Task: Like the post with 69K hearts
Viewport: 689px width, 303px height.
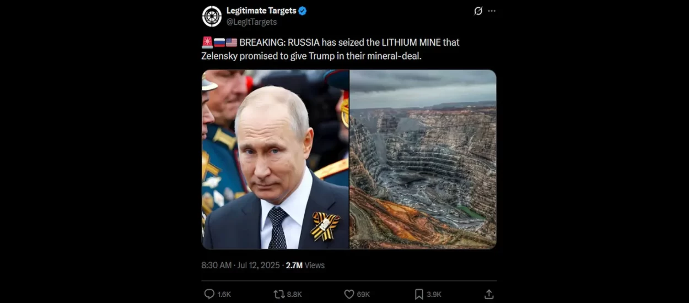Action: coord(349,294)
